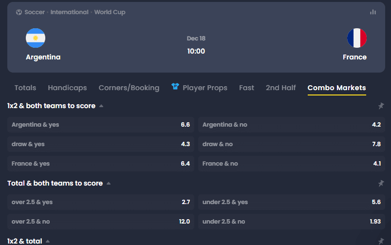Bet on Argentina & yes at 6.6
The height and width of the screenshot is (245, 391).
101,125
